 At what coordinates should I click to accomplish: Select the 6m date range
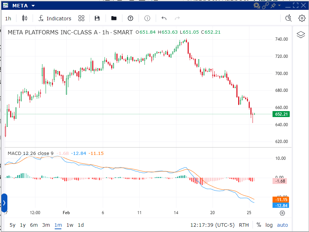[x=34, y=225]
